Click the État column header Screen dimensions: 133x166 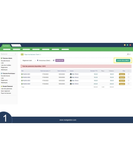click(x=124, y=71)
